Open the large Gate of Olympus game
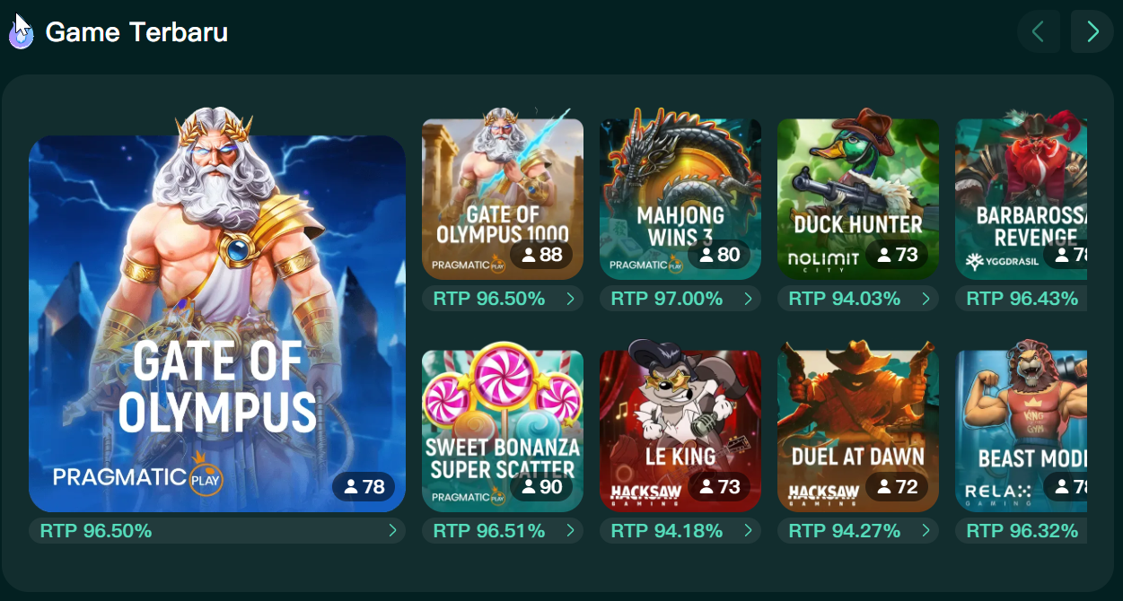This screenshot has width=1123, height=601. click(217, 324)
